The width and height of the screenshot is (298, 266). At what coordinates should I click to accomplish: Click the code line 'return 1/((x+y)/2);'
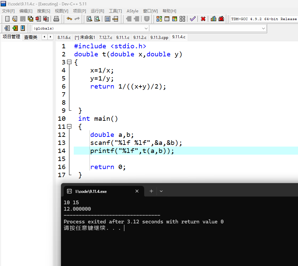[128, 87]
